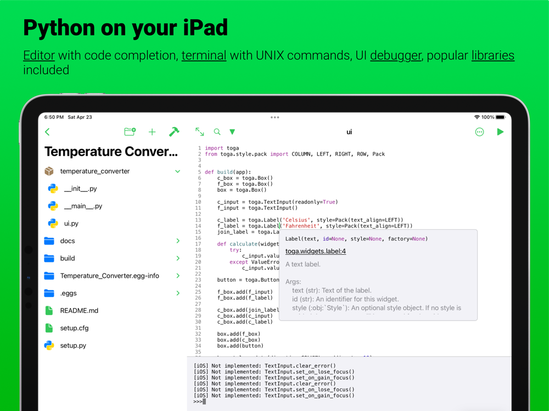Image resolution: width=549 pixels, height=411 pixels.
Task: Click 'A text label.' in documentation popup
Action: [303, 264]
